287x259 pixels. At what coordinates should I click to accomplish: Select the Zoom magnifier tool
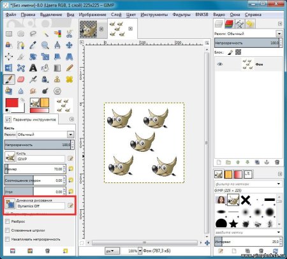coord(45,45)
